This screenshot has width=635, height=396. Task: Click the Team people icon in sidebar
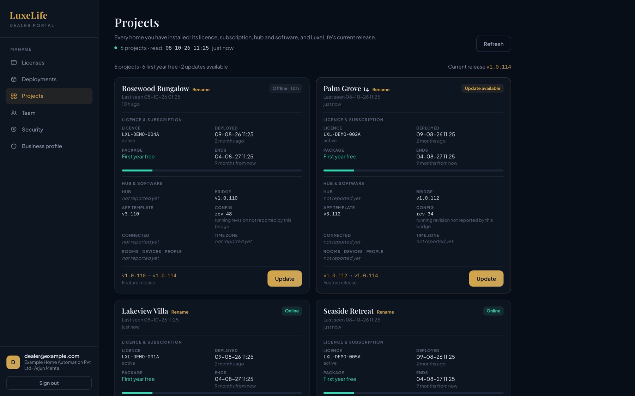pyautogui.click(x=14, y=113)
